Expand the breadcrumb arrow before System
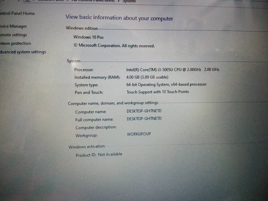 pyautogui.click(x=119, y=1)
